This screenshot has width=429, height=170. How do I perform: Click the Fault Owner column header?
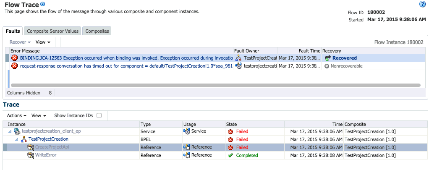(x=255, y=51)
